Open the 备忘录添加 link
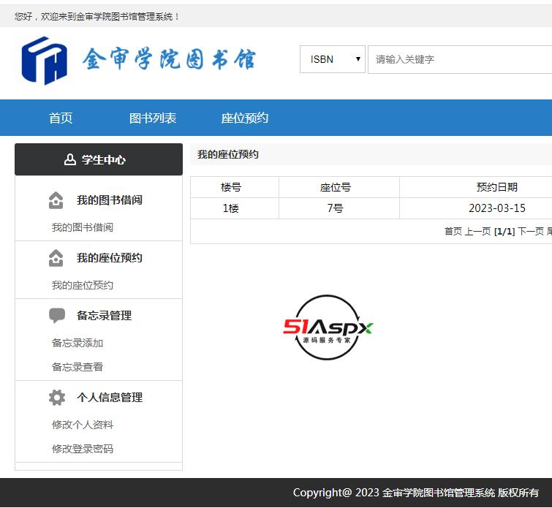 click(x=77, y=343)
